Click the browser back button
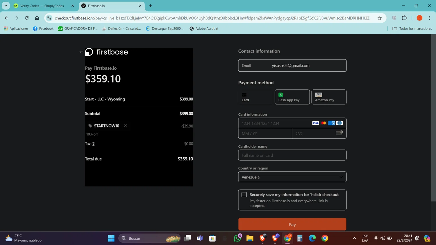Image resolution: width=436 pixels, height=245 pixels. pyautogui.click(x=6, y=18)
